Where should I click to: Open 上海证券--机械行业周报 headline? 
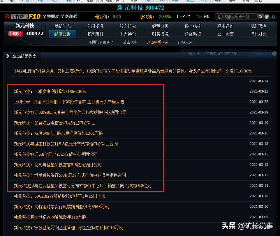click(x=69, y=102)
